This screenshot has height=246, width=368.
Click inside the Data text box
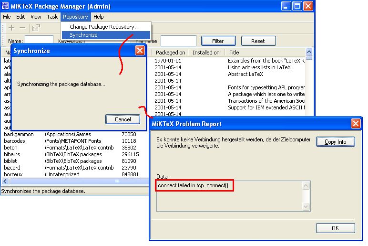233,196
